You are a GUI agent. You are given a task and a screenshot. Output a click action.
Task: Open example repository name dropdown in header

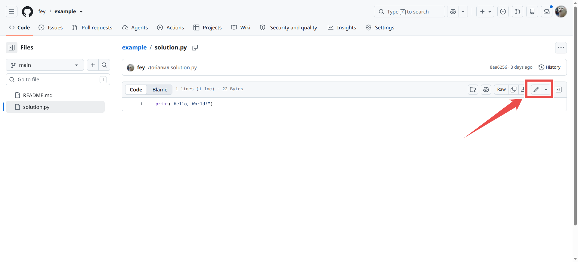click(68, 11)
